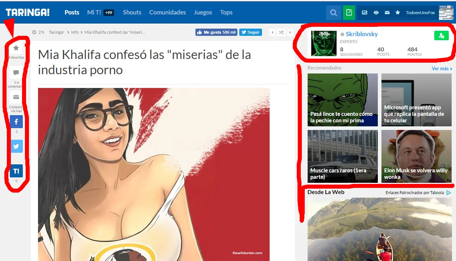Open the Shouts section
Screen dimensions: 456x261
(132, 12)
